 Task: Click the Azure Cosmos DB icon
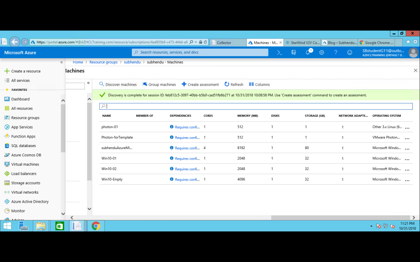pyautogui.click(x=7, y=155)
